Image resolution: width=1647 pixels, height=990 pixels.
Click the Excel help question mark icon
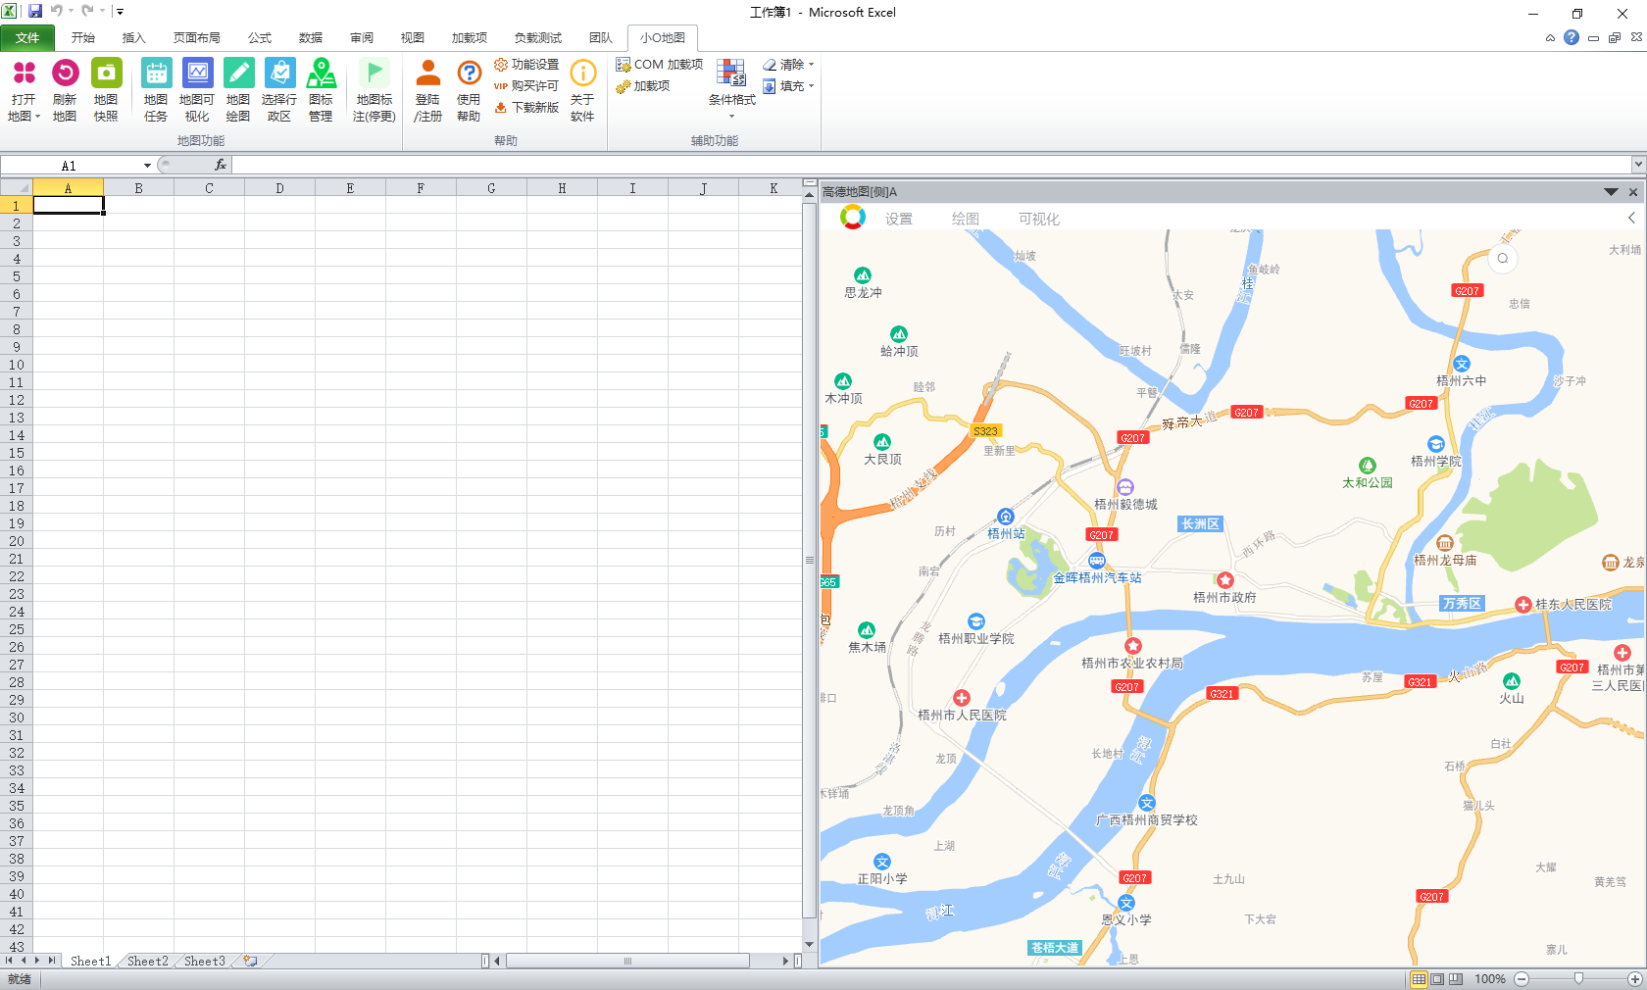point(1572,37)
